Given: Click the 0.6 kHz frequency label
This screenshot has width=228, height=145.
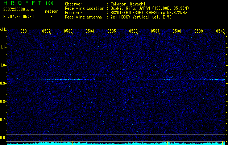Looking at the screenshot, I should 3,138.
